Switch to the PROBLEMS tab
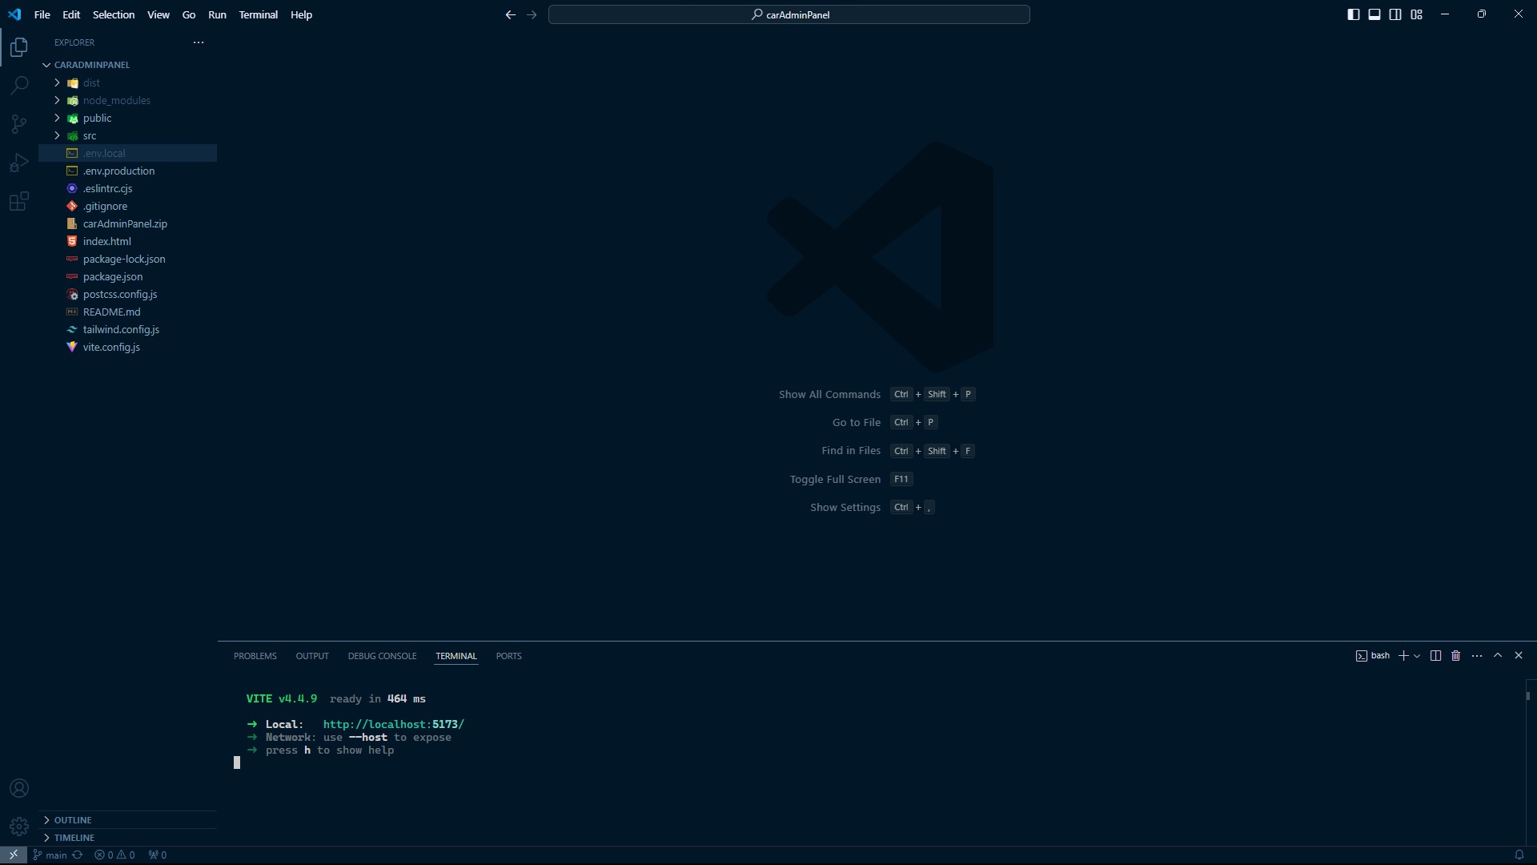This screenshot has width=1537, height=865. [255, 656]
